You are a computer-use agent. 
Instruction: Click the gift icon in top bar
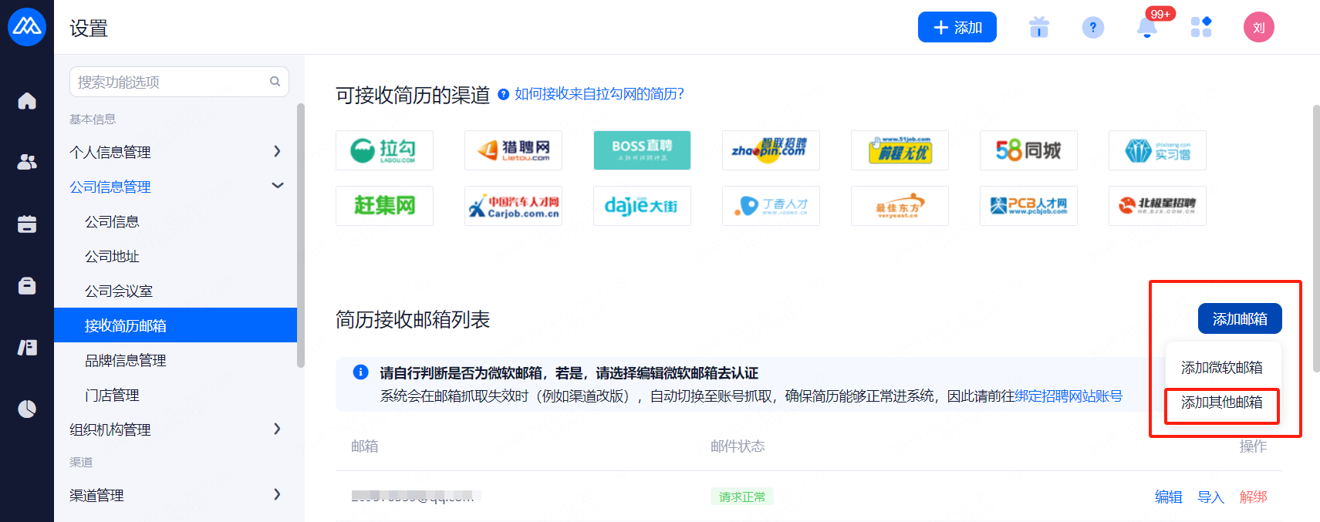pyautogui.click(x=1039, y=28)
